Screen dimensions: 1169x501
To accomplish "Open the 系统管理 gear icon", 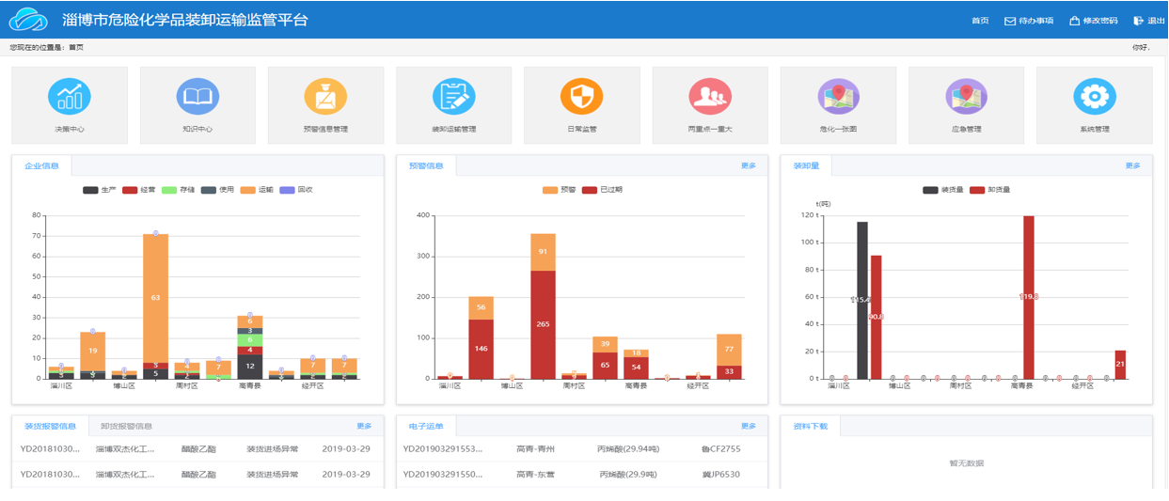I will point(1094,97).
